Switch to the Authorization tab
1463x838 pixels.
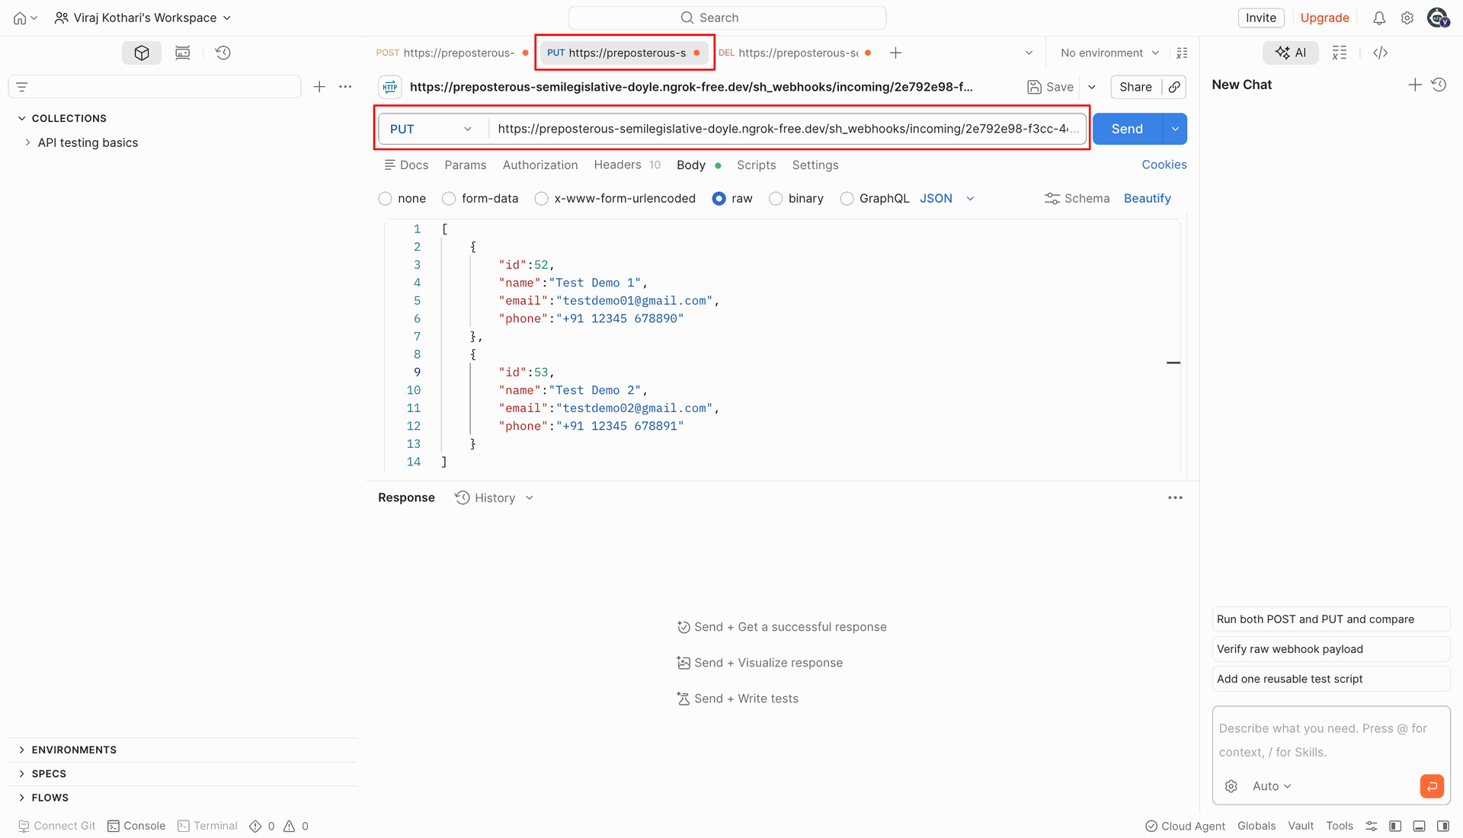click(x=540, y=165)
